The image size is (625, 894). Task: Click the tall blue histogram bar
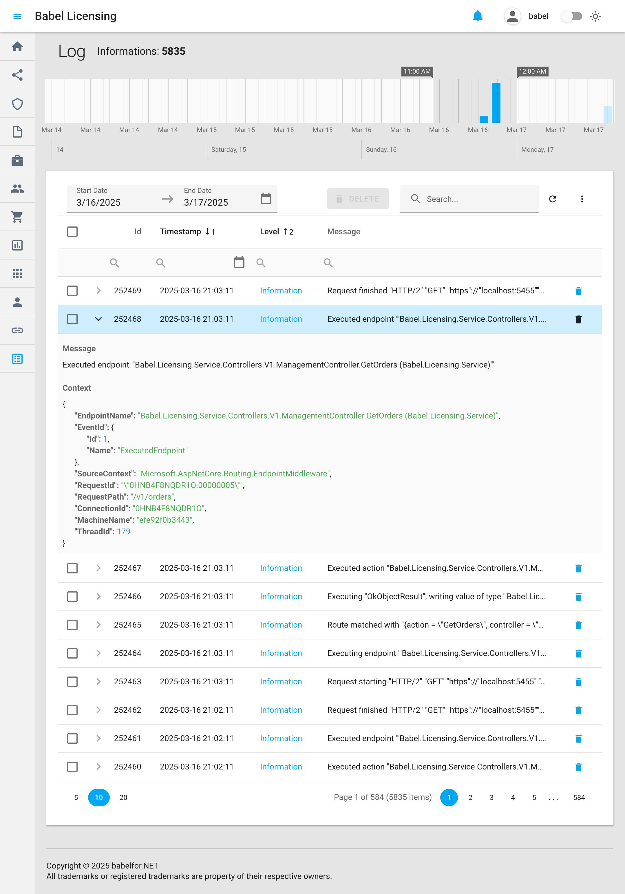[496, 103]
